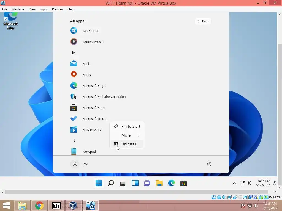Screen dimensions: 282x211
Task: Choose Pin to Start in context menu
Action: [127, 126]
